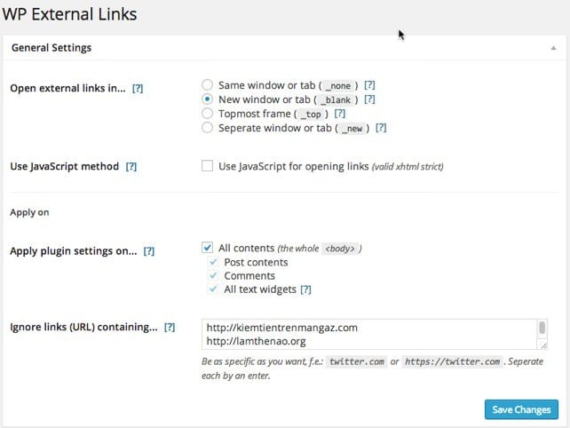This screenshot has height=428, width=570.
Task: Click help icon beside Use JavaScript method
Action: pos(131,166)
